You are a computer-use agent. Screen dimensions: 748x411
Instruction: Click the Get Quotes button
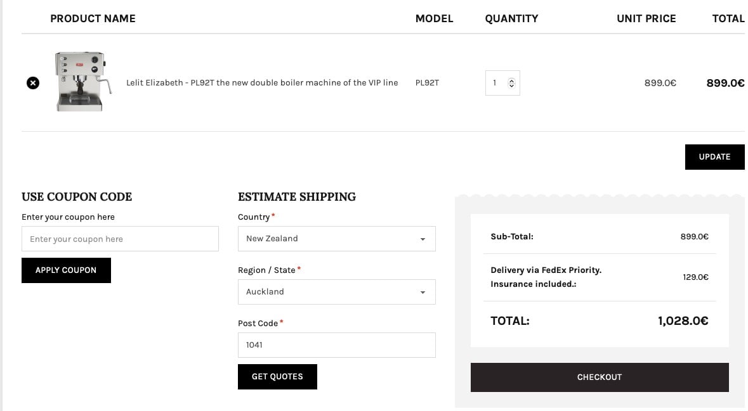pos(277,377)
